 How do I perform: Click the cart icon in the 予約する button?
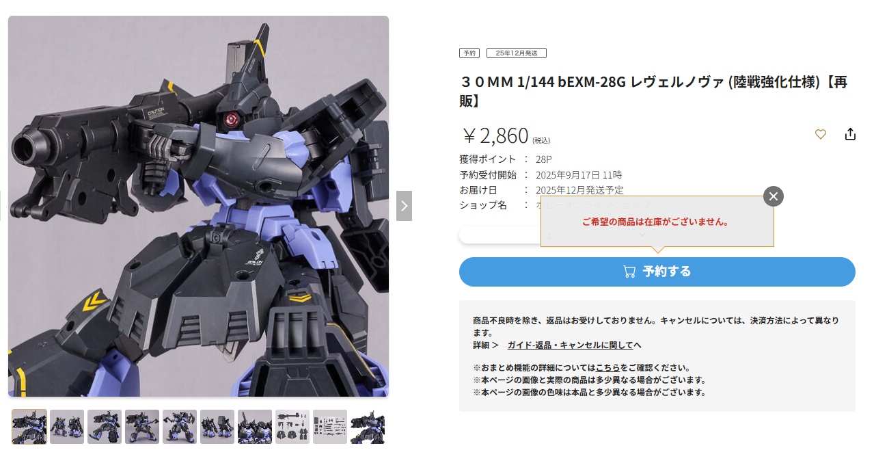pyautogui.click(x=629, y=272)
